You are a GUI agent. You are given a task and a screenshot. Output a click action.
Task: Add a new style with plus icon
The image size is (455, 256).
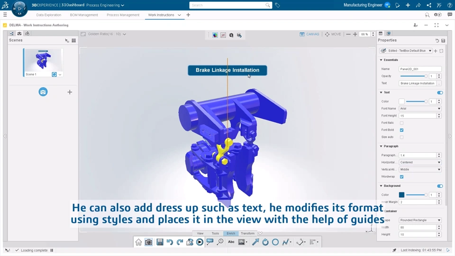click(x=436, y=51)
